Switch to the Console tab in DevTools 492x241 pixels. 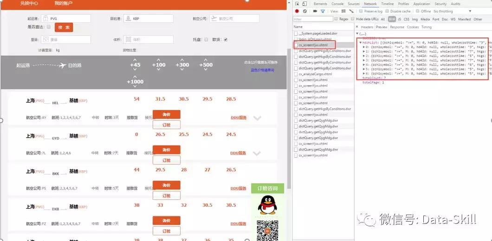coord(337,4)
